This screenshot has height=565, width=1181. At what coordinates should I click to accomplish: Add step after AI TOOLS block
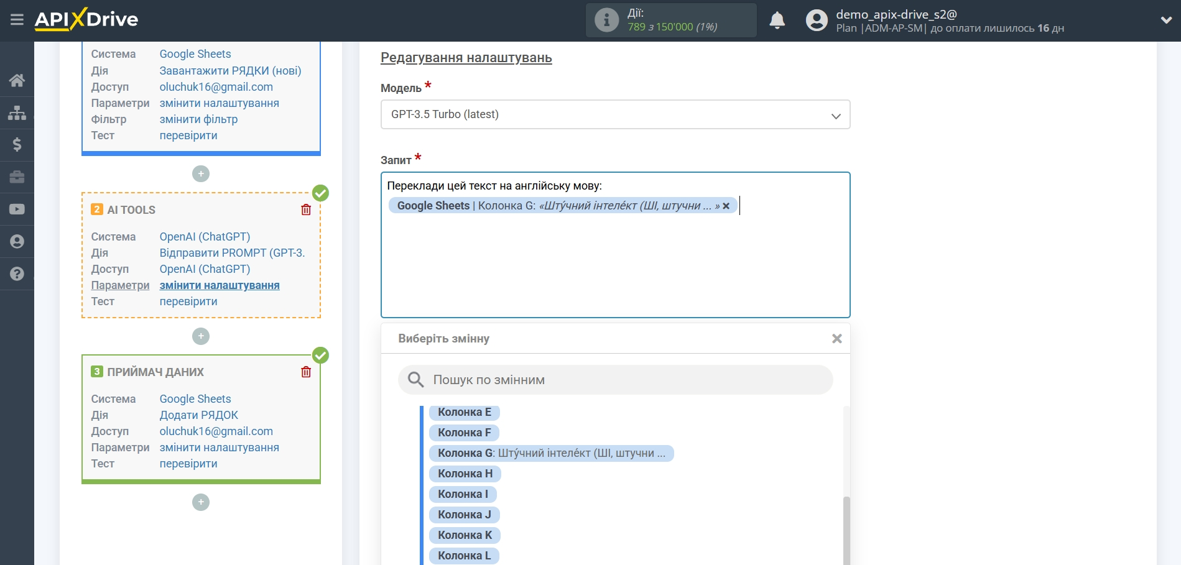201,336
